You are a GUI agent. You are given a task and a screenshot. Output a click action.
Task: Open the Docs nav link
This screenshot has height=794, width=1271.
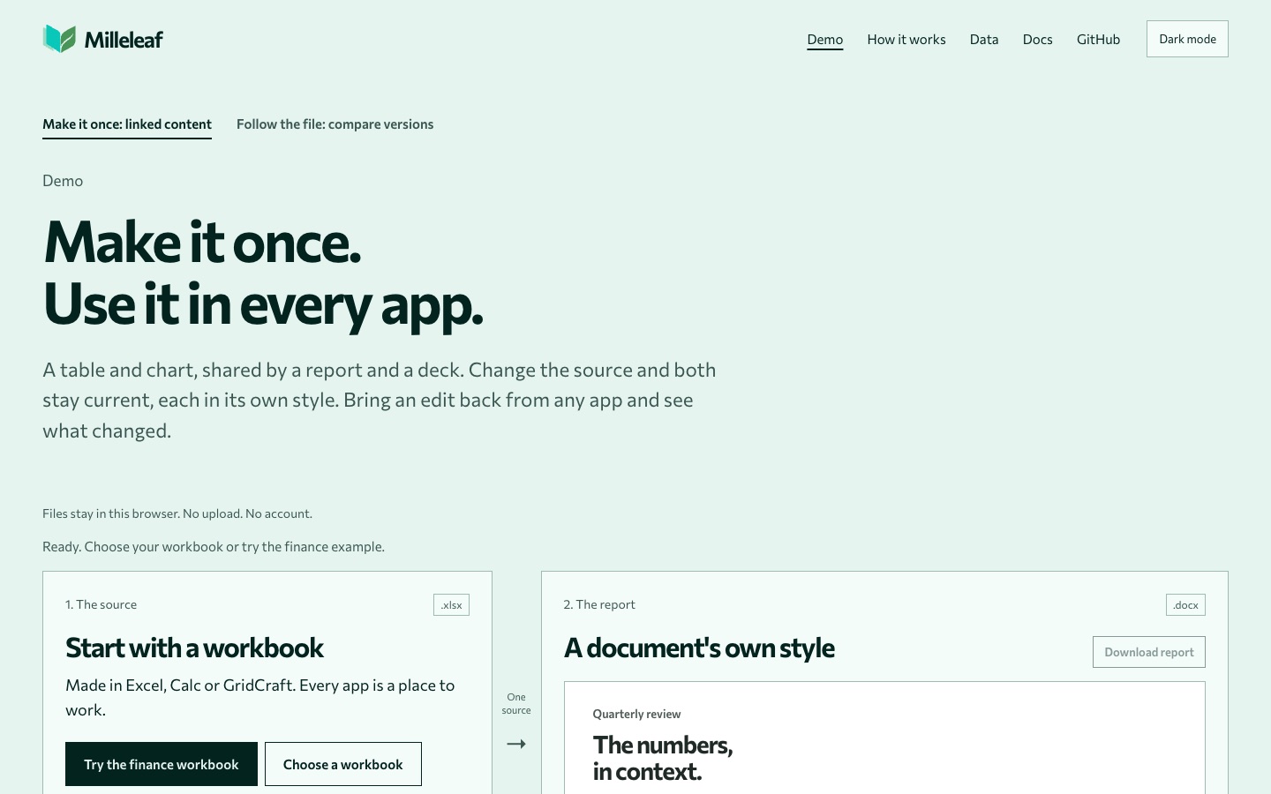1037,40
